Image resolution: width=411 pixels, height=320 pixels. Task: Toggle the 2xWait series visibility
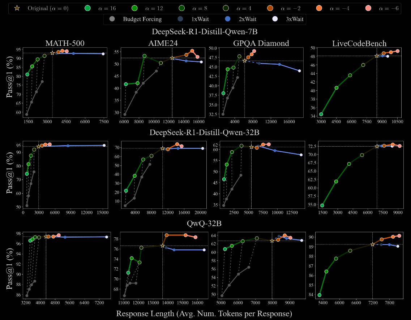coord(227,18)
